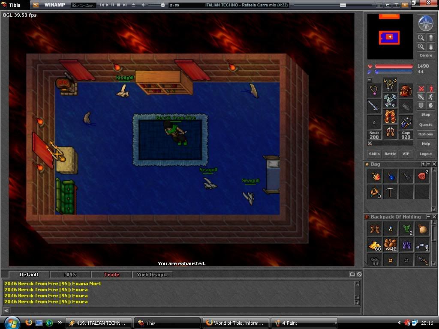Select the gold coin stack of 60
This screenshot has width=439, height=329.
click(375, 245)
